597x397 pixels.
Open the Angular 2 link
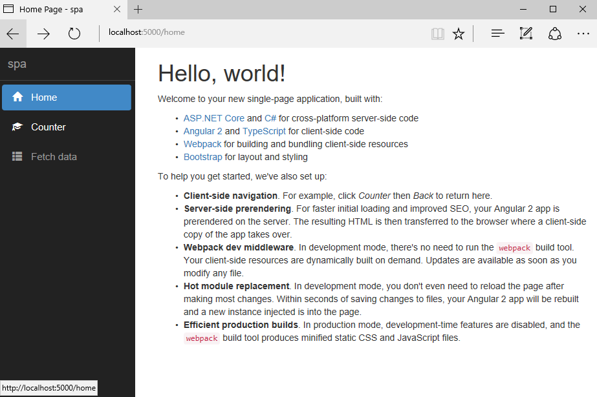(x=203, y=131)
